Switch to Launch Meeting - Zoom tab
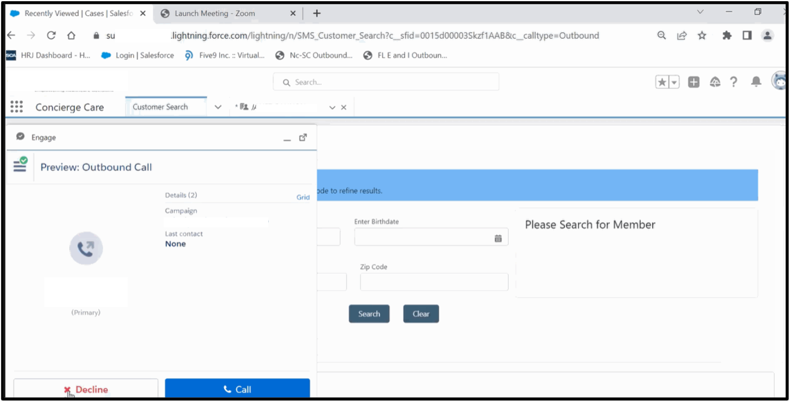Screen dimensions: 791x401 coord(215,13)
